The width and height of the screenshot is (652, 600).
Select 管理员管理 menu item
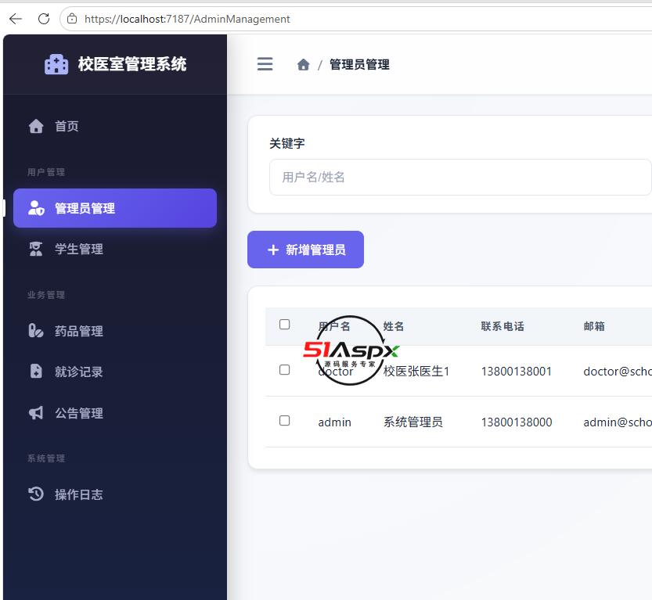(x=115, y=208)
